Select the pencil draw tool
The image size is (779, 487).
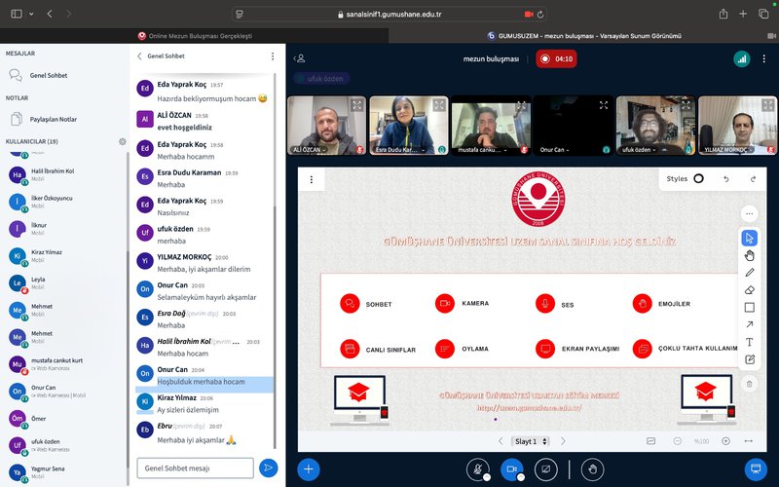749,273
